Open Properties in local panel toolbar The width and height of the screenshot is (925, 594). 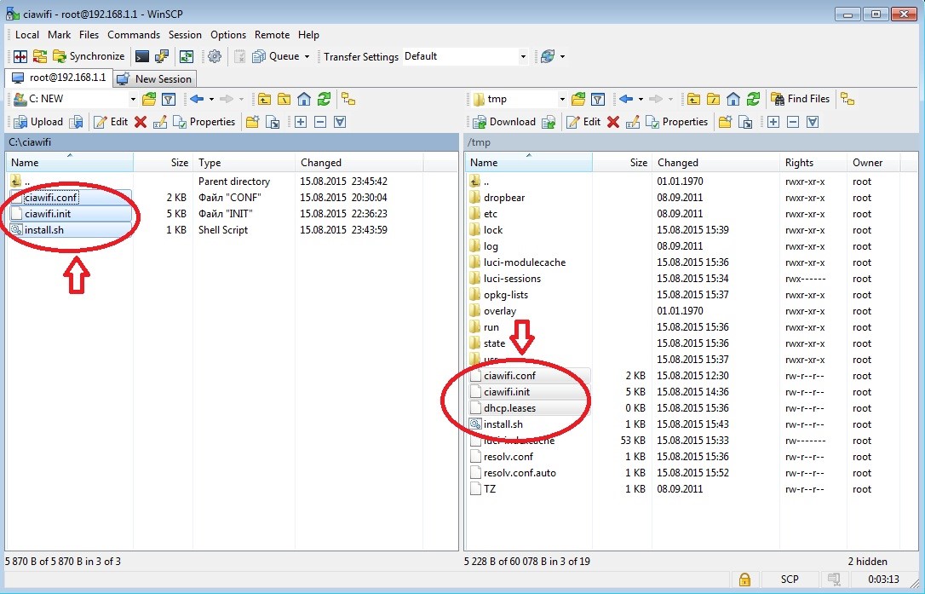coord(204,122)
